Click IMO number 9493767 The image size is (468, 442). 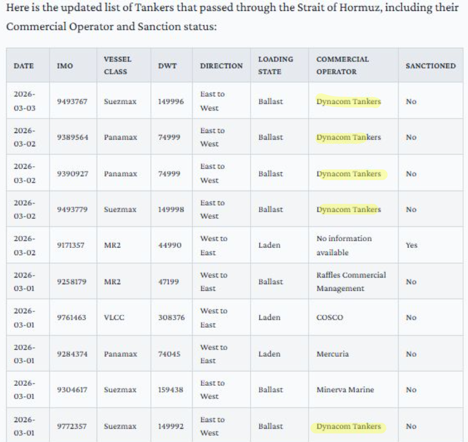(72, 102)
